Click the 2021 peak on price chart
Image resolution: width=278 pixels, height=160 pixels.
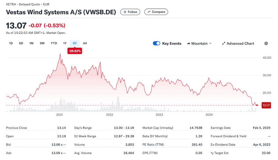pyautogui.click(x=60, y=54)
